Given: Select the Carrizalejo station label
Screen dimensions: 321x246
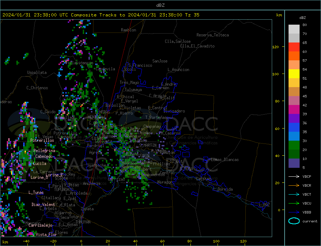Looking at the screenshot, I should pos(40,226).
